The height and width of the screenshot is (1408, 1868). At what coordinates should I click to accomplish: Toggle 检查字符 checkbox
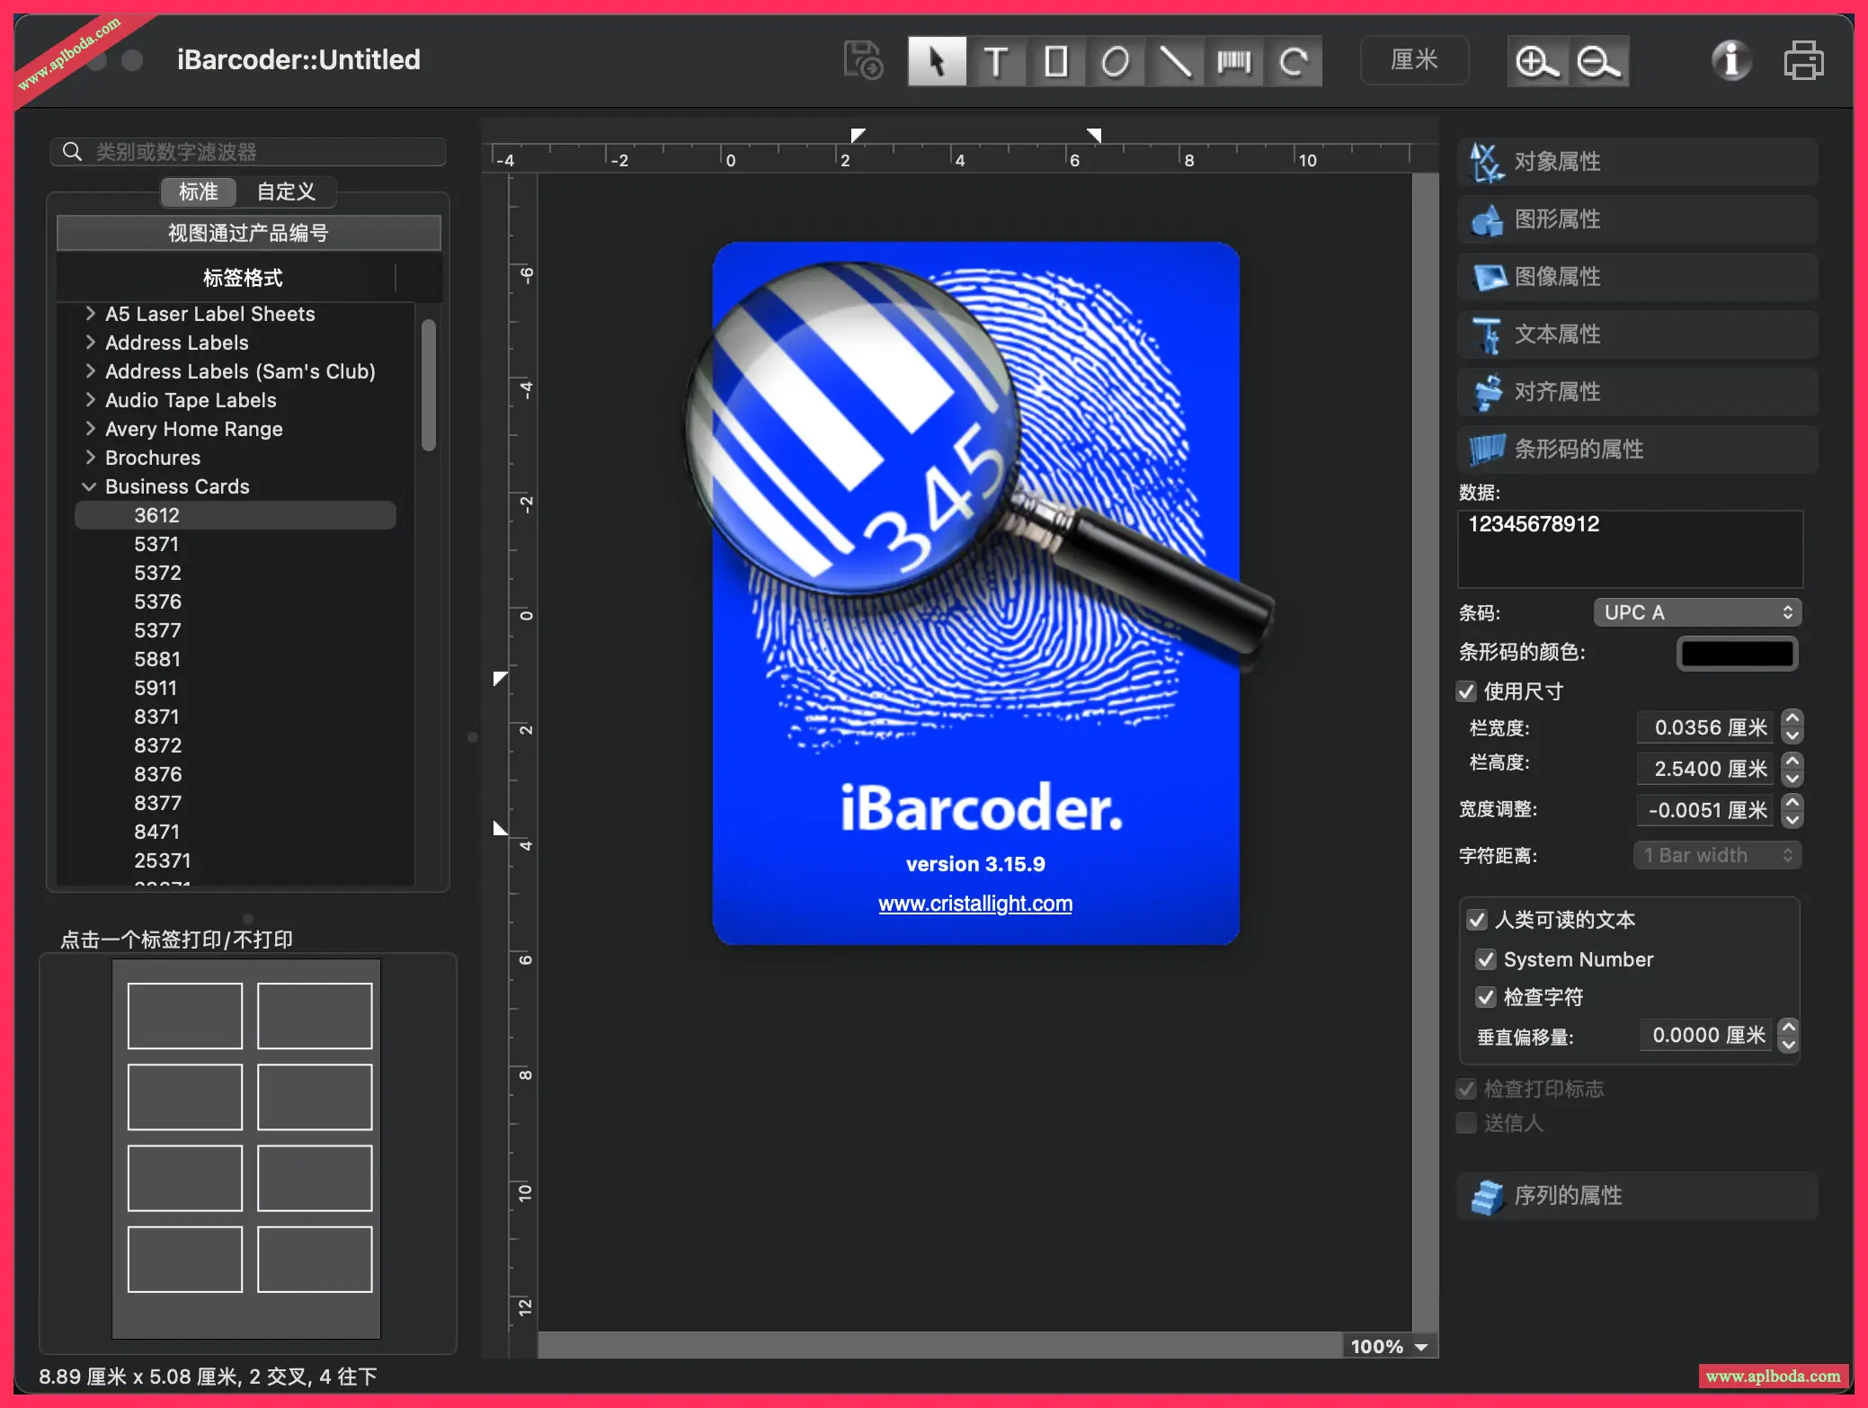(1486, 997)
